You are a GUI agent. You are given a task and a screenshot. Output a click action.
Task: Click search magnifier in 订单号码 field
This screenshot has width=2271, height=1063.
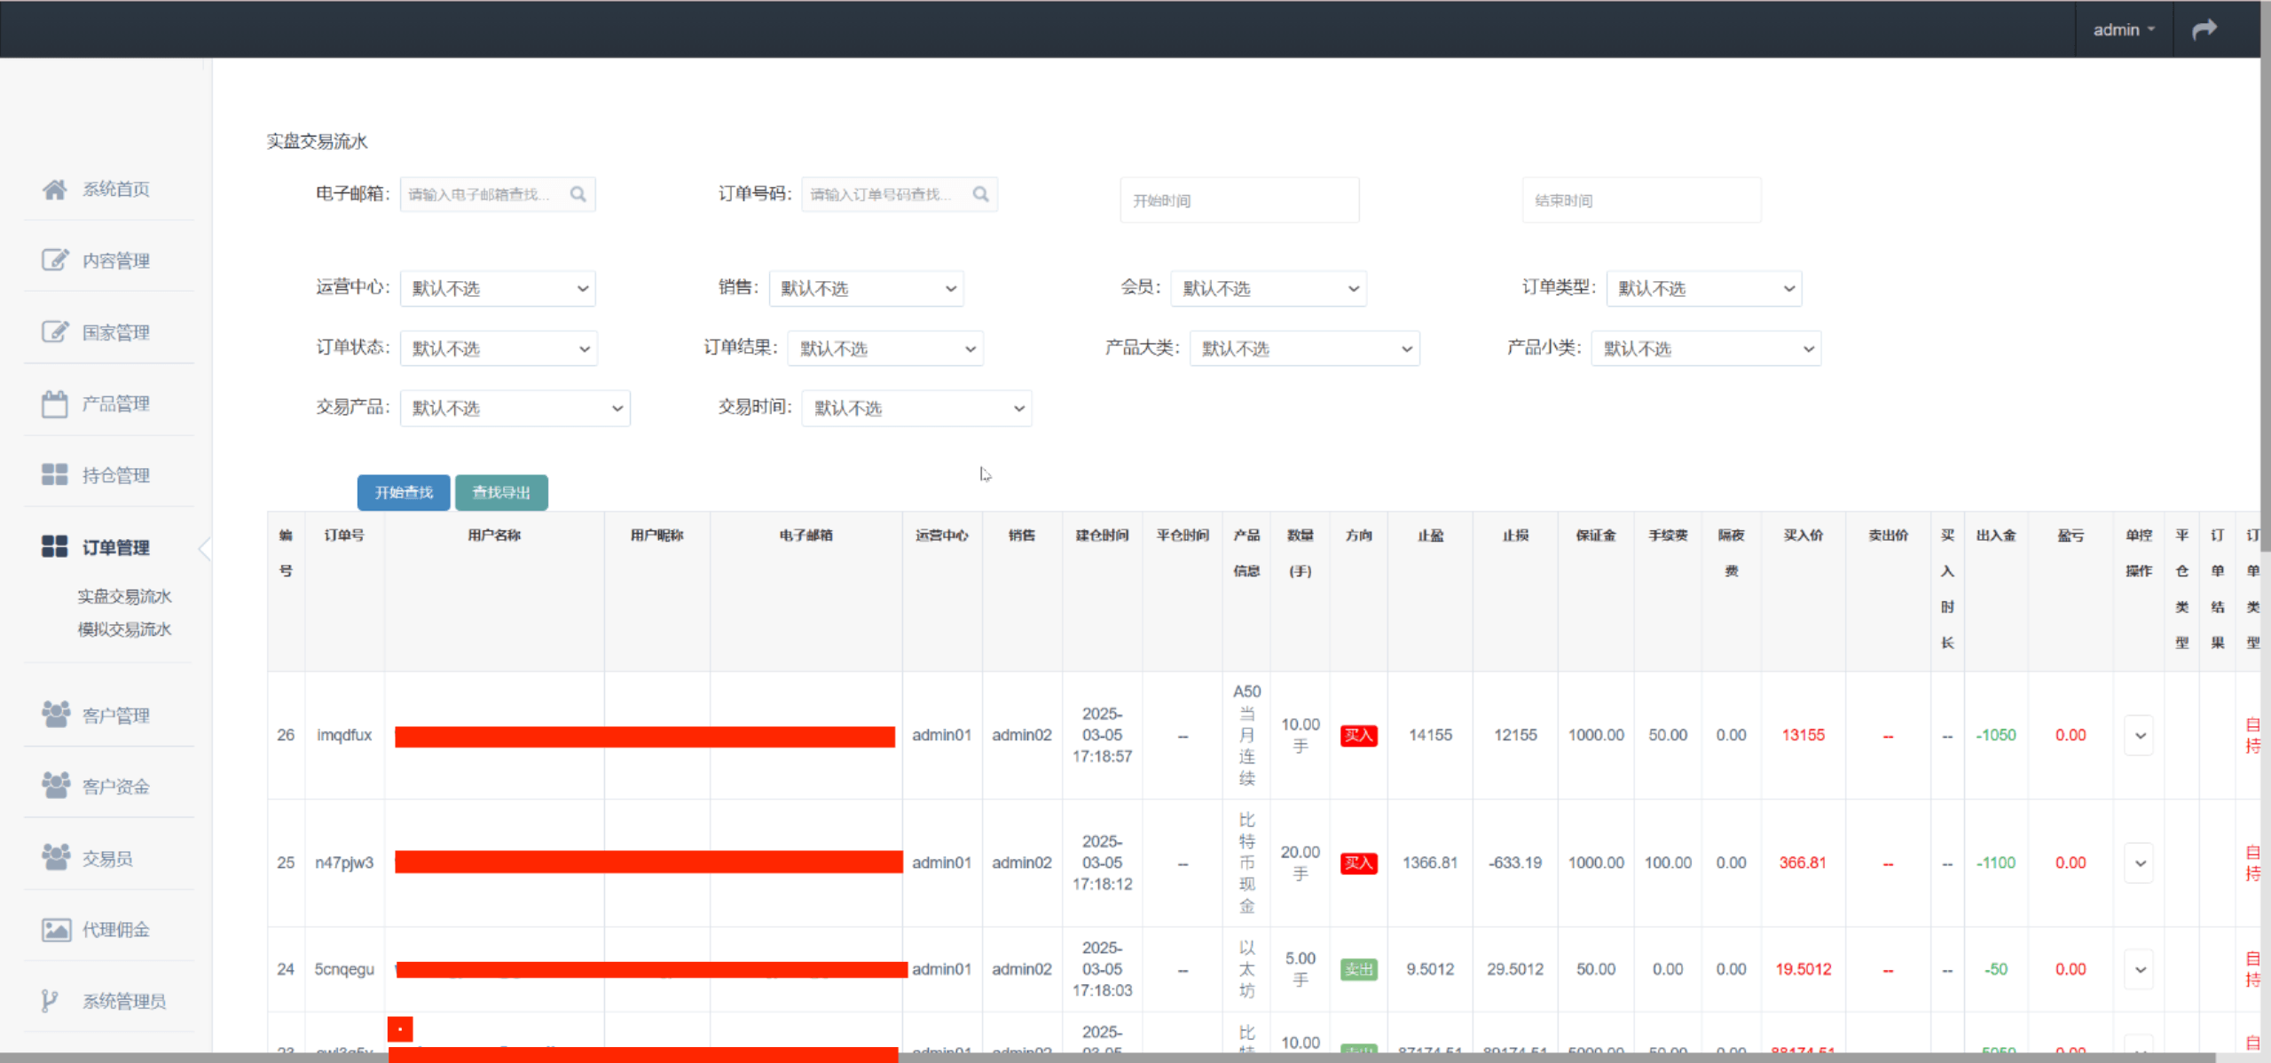tap(980, 194)
